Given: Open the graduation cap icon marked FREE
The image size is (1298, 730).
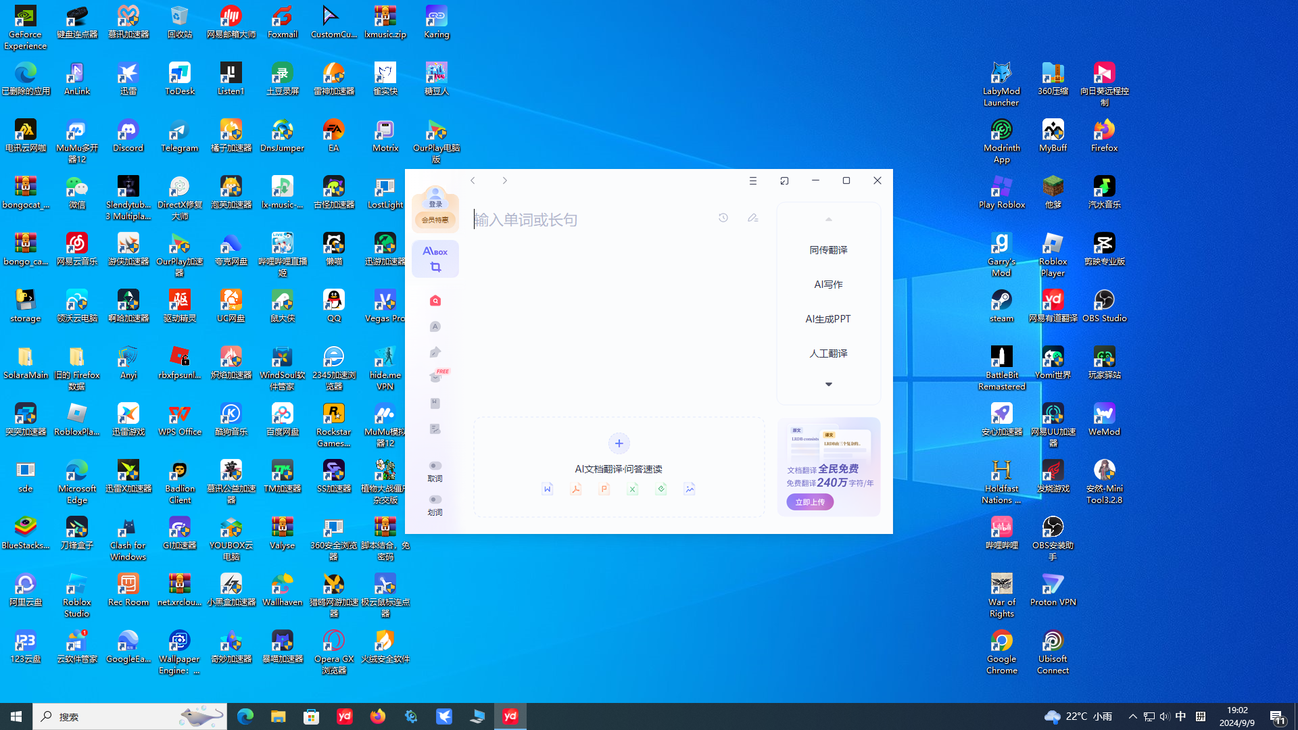Looking at the screenshot, I should click(435, 377).
